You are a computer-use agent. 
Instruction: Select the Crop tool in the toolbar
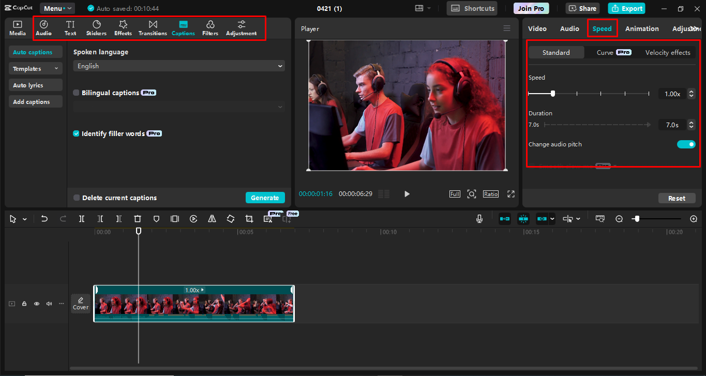(x=249, y=218)
